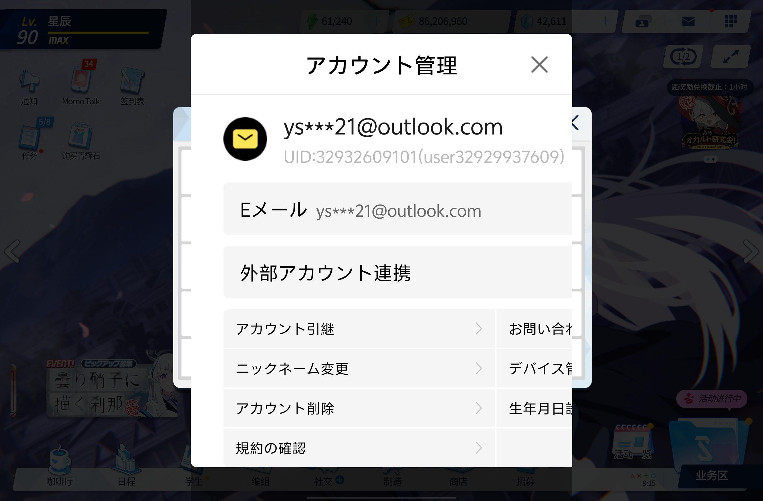Viewport: 763px width, 501px height.
Task: Switch lobby with the 1/2 swap icon
Action: click(x=683, y=57)
